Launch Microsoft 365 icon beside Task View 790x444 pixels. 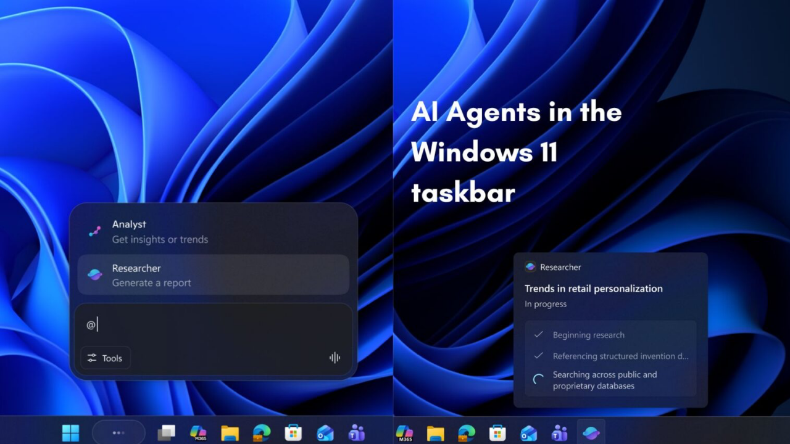click(x=198, y=433)
